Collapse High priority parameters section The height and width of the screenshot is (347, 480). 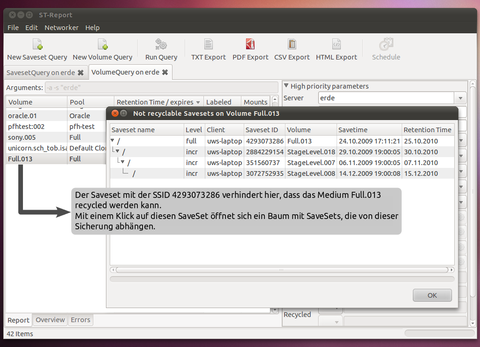tap(286, 86)
